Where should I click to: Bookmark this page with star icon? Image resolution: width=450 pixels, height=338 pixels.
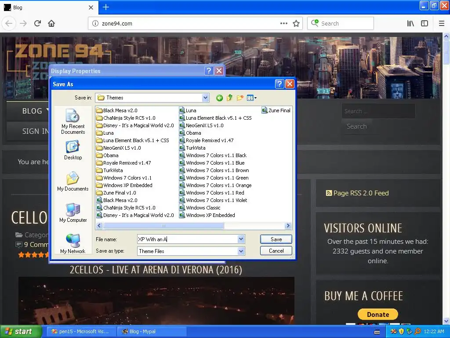coord(296,24)
